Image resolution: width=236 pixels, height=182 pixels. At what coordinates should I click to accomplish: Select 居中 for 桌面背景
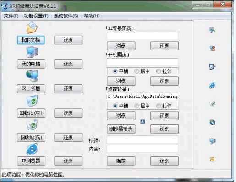[142, 106]
